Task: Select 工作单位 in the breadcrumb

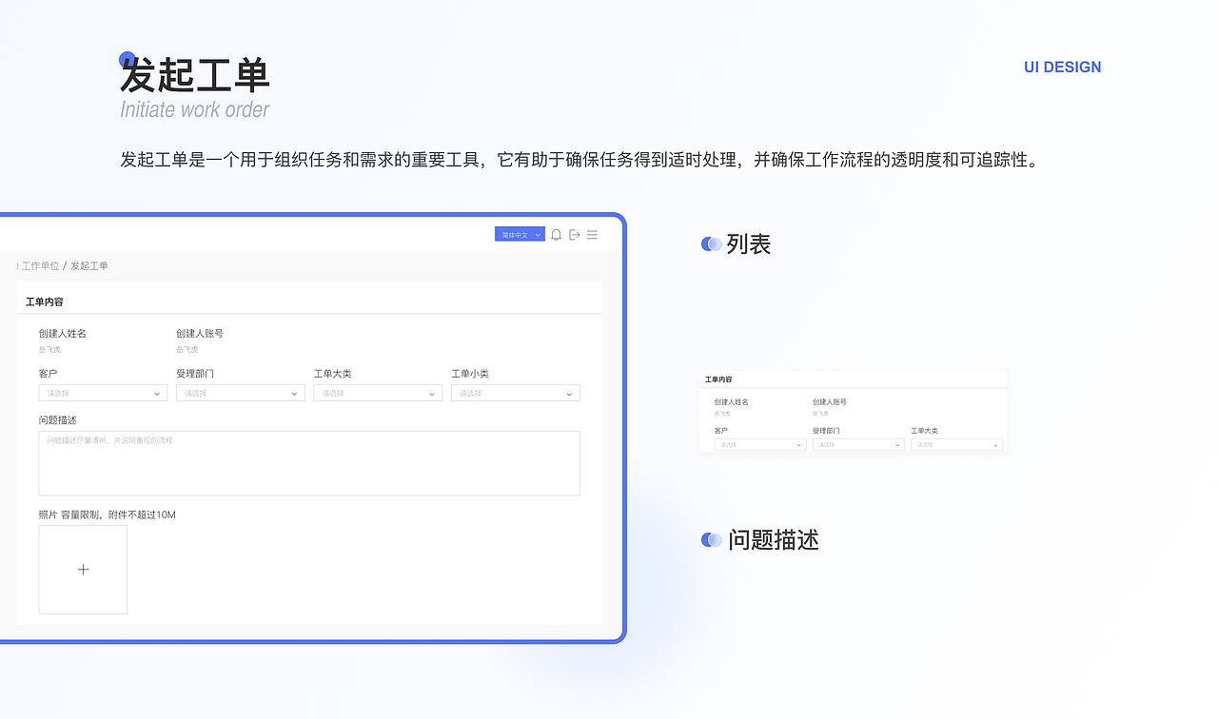Action: [x=39, y=265]
